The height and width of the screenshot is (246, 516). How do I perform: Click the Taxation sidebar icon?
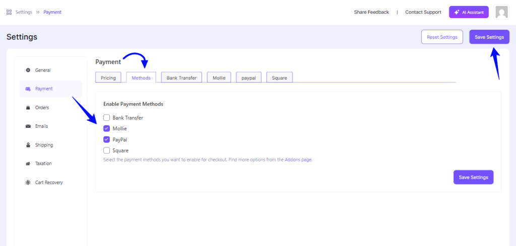28,163
